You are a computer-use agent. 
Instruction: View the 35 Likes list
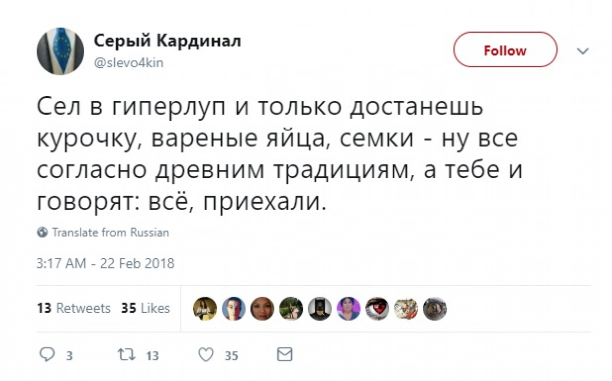click(145, 308)
